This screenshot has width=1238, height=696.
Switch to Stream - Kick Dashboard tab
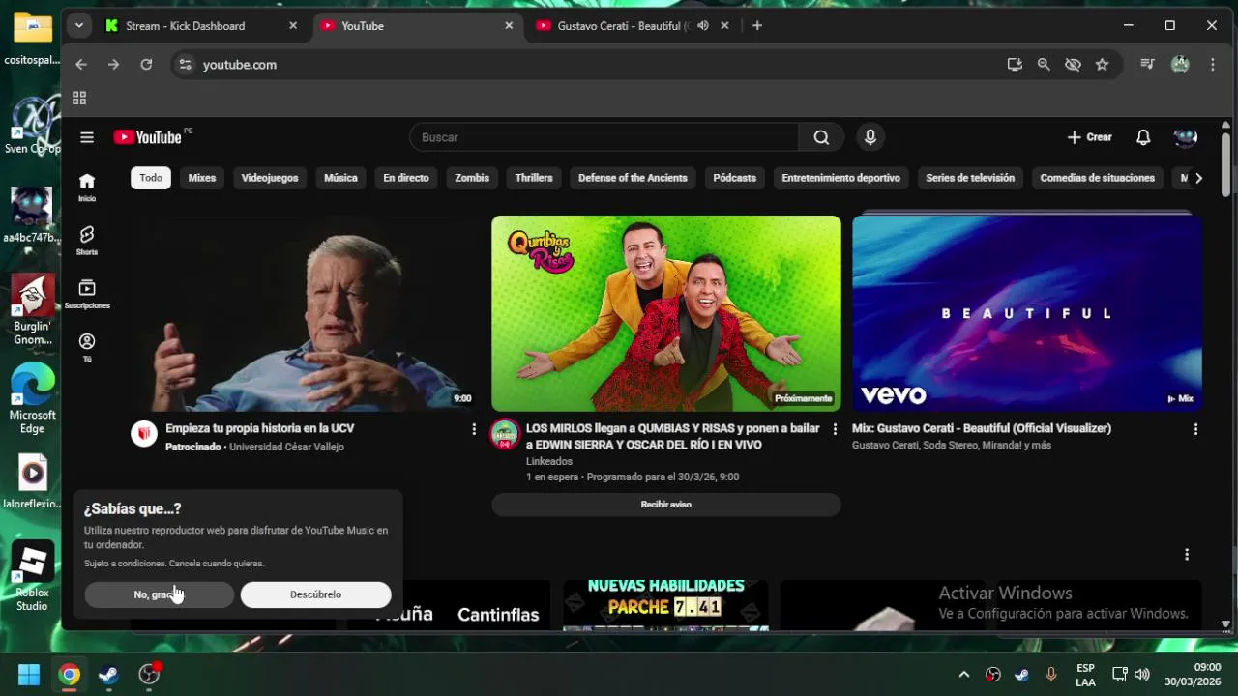coord(201,26)
